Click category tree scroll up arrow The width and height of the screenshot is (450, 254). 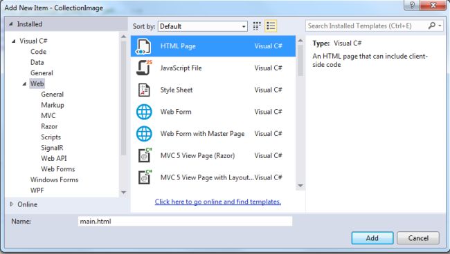(123, 37)
